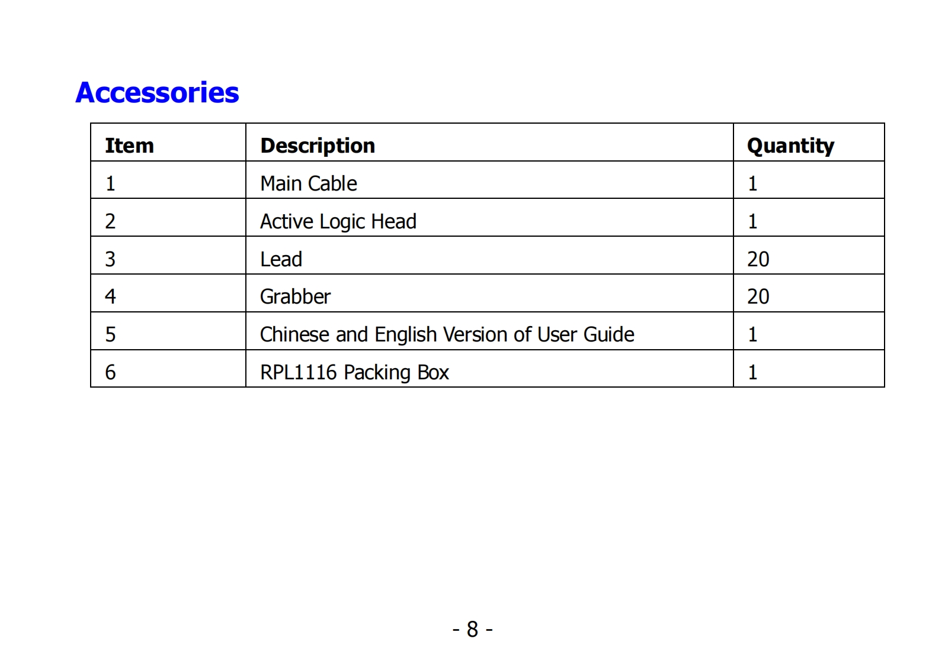Click item number 1 in Item column

(x=110, y=183)
